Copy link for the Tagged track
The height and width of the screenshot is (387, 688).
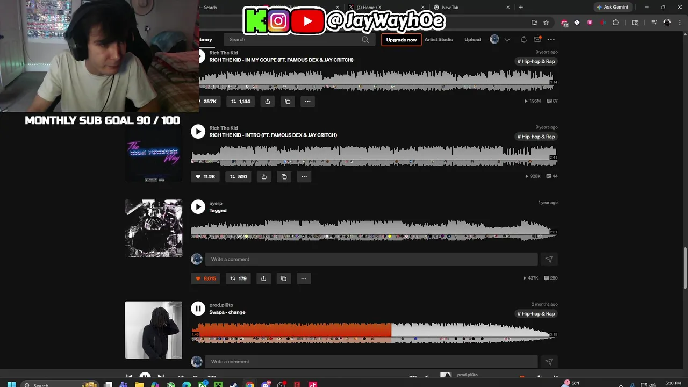click(x=284, y=278)
